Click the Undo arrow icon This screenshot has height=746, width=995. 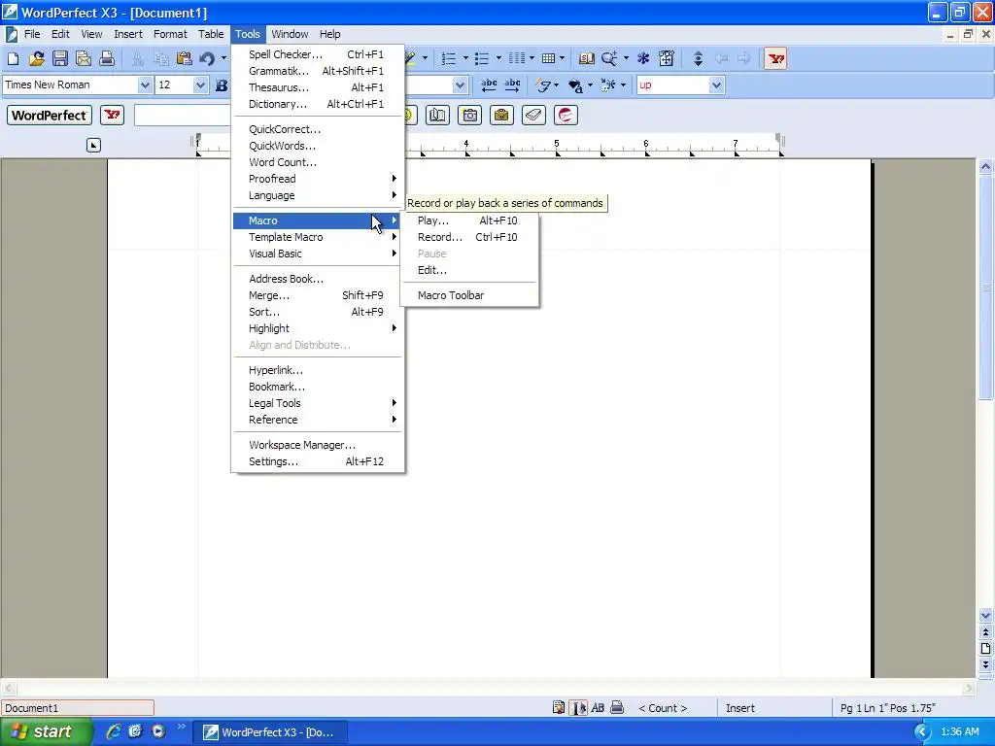[x=207, y=59]
